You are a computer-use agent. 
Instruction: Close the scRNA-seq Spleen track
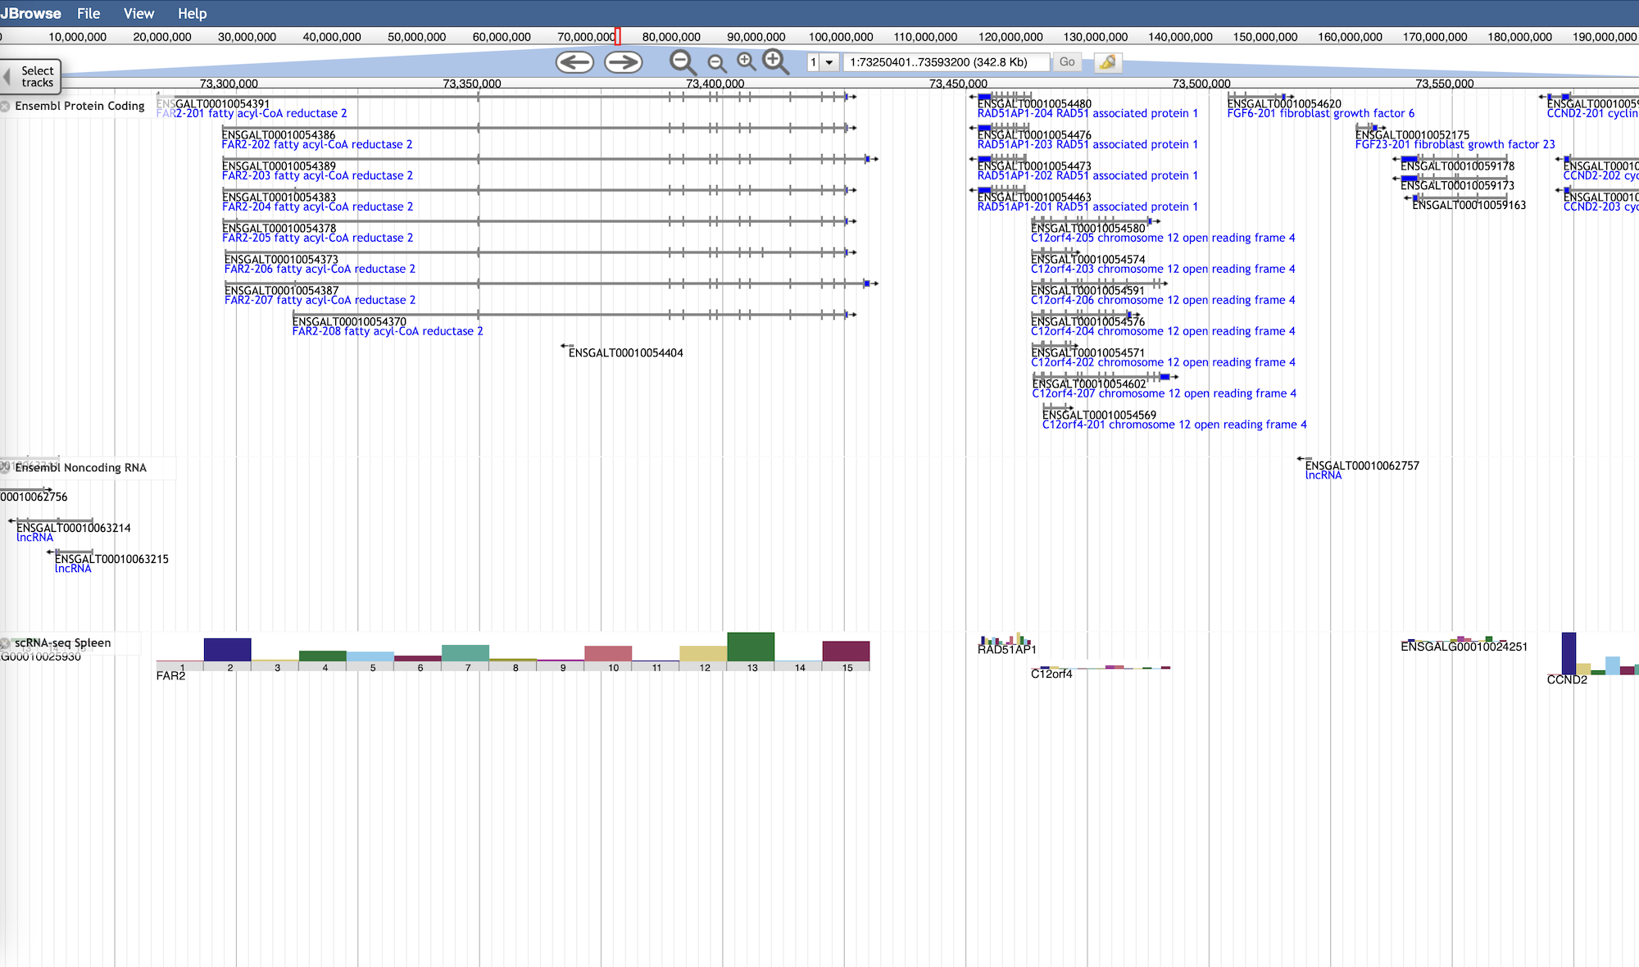[6, 643]
